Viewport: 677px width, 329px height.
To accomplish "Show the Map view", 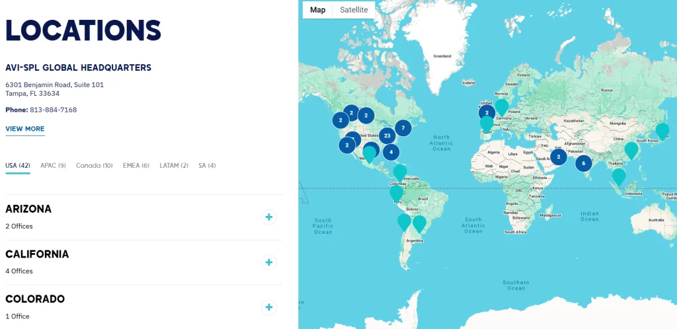I will point(318,10).
